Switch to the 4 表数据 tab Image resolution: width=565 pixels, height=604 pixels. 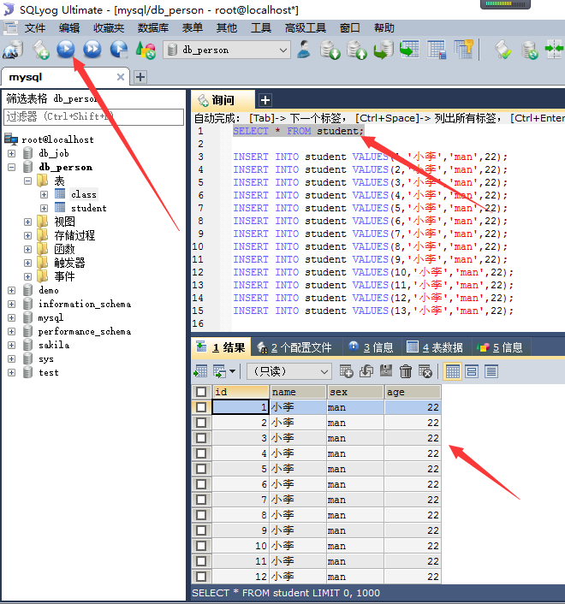pos(434,347)
